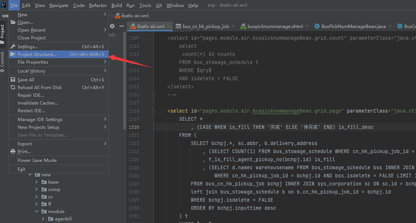The width and height of the screenshot is (416, 223).
Task: Open the Navigate menu
Action: 58,5
